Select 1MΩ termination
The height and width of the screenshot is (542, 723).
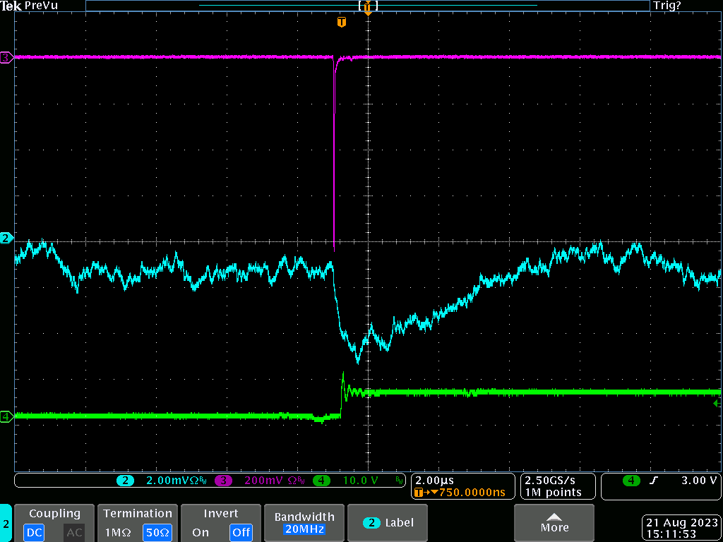(116, 532)
